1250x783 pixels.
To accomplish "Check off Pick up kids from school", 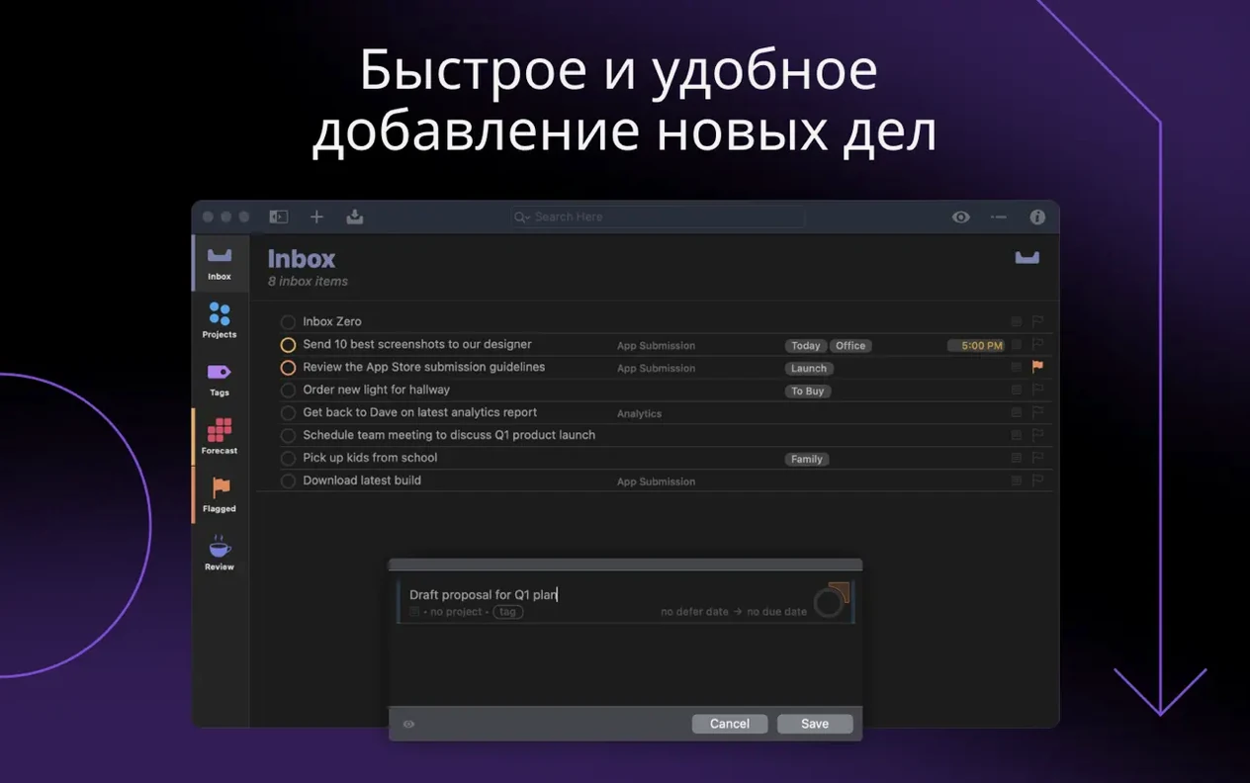I will (x=288, y=459).
